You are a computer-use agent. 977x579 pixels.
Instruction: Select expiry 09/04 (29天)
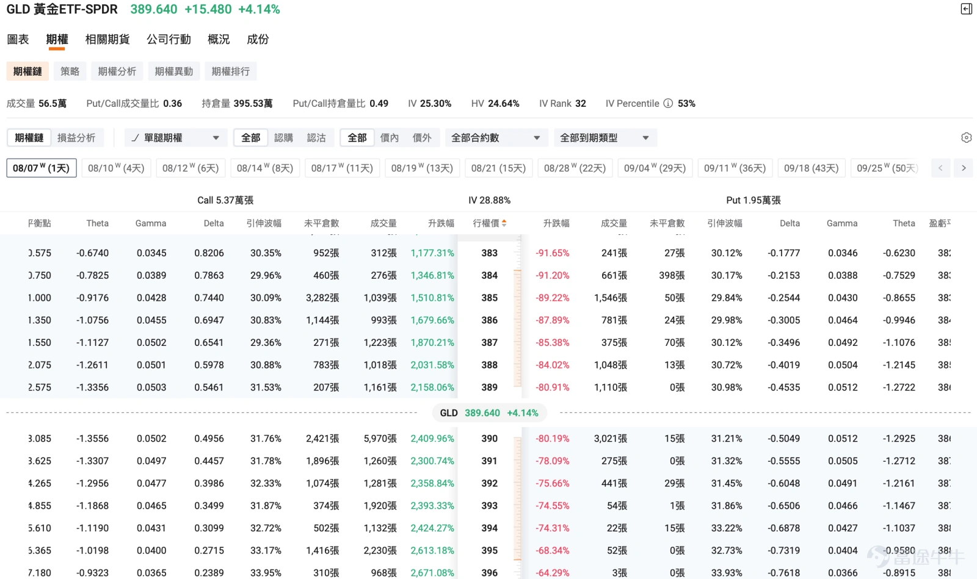tap(655, 168)
